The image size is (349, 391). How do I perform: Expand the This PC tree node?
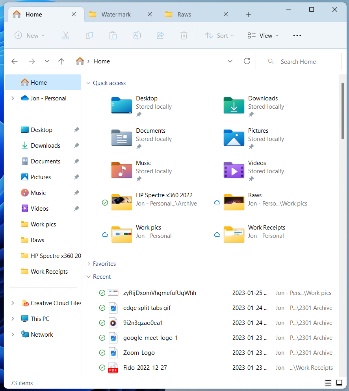click(x=13, y=319)
